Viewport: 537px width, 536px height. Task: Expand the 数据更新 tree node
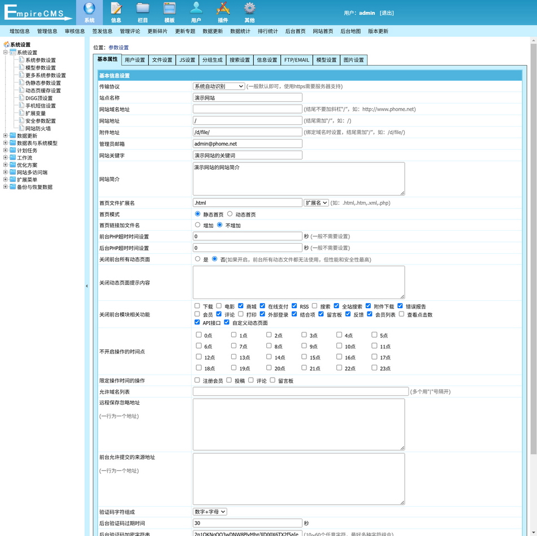(6, 136)
